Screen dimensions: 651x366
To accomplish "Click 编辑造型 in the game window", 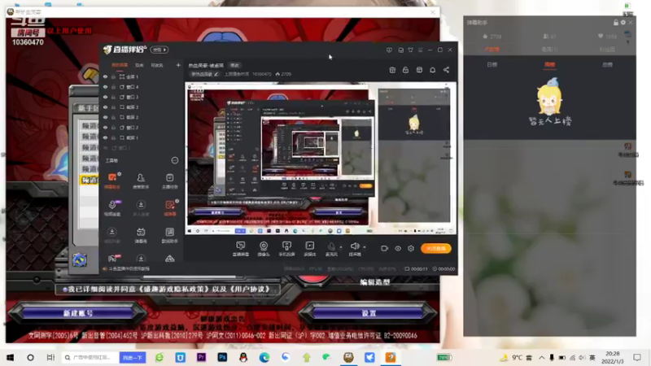I will click(x=375, y=282).
